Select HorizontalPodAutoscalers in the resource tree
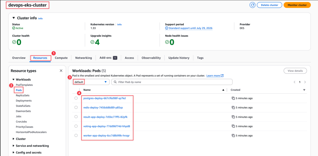The image size is (318, 156). pyautogui.click(x=31, y=132)
